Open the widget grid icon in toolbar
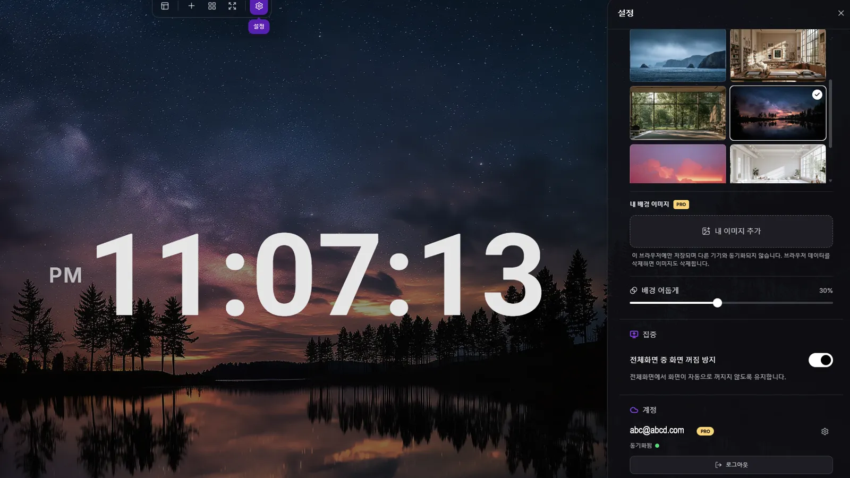Image resolution: width=850 pixels, height=478 pixels. coord(212,6)
